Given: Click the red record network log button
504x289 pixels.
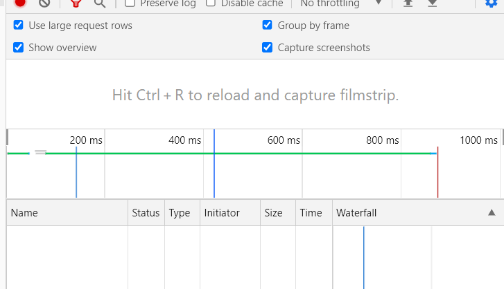Looking at the screenshot, I should 20,3.
